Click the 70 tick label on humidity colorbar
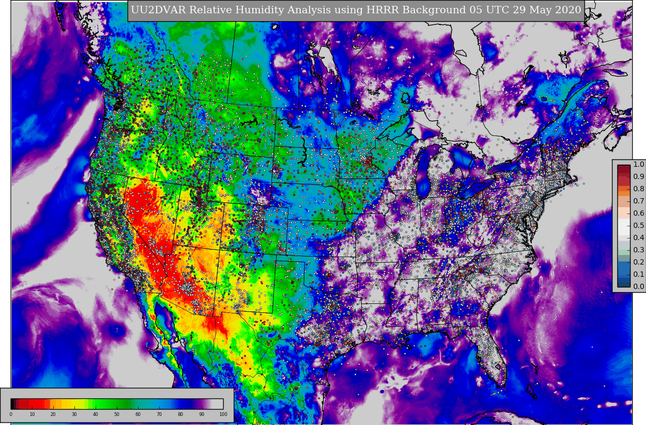The height and width of the screenshot is (425, 646). (159, 414)
